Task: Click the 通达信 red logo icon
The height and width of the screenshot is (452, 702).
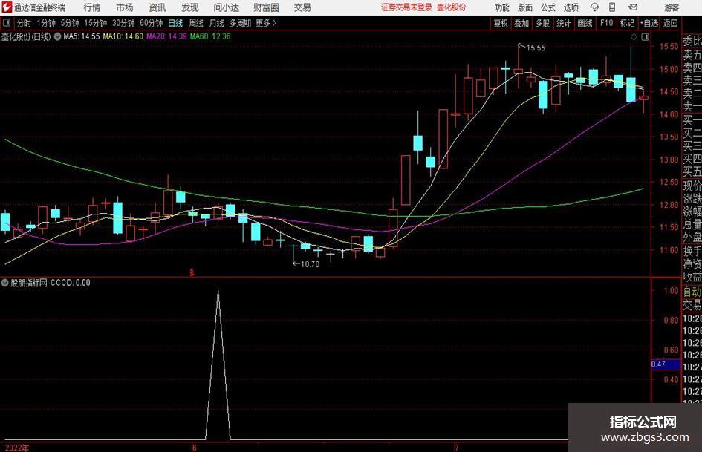Action: coord(7,7)
